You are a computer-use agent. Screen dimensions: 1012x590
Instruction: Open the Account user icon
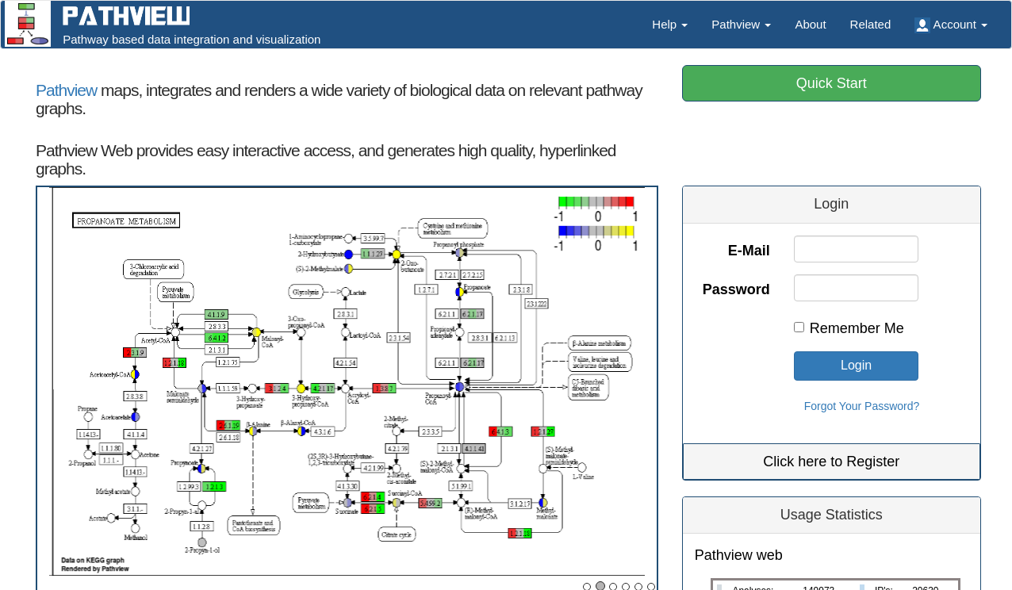(922, 25)
